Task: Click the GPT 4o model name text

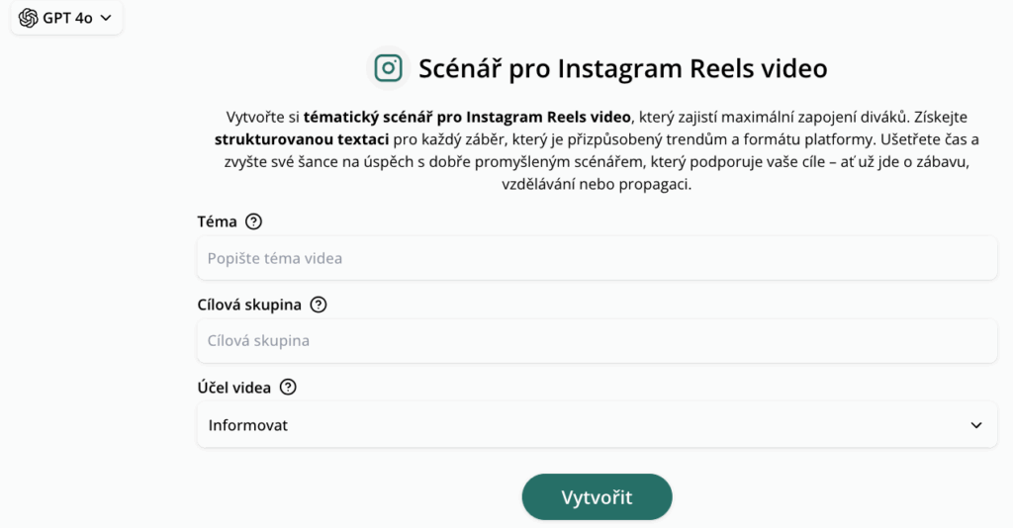Action: 68,18
